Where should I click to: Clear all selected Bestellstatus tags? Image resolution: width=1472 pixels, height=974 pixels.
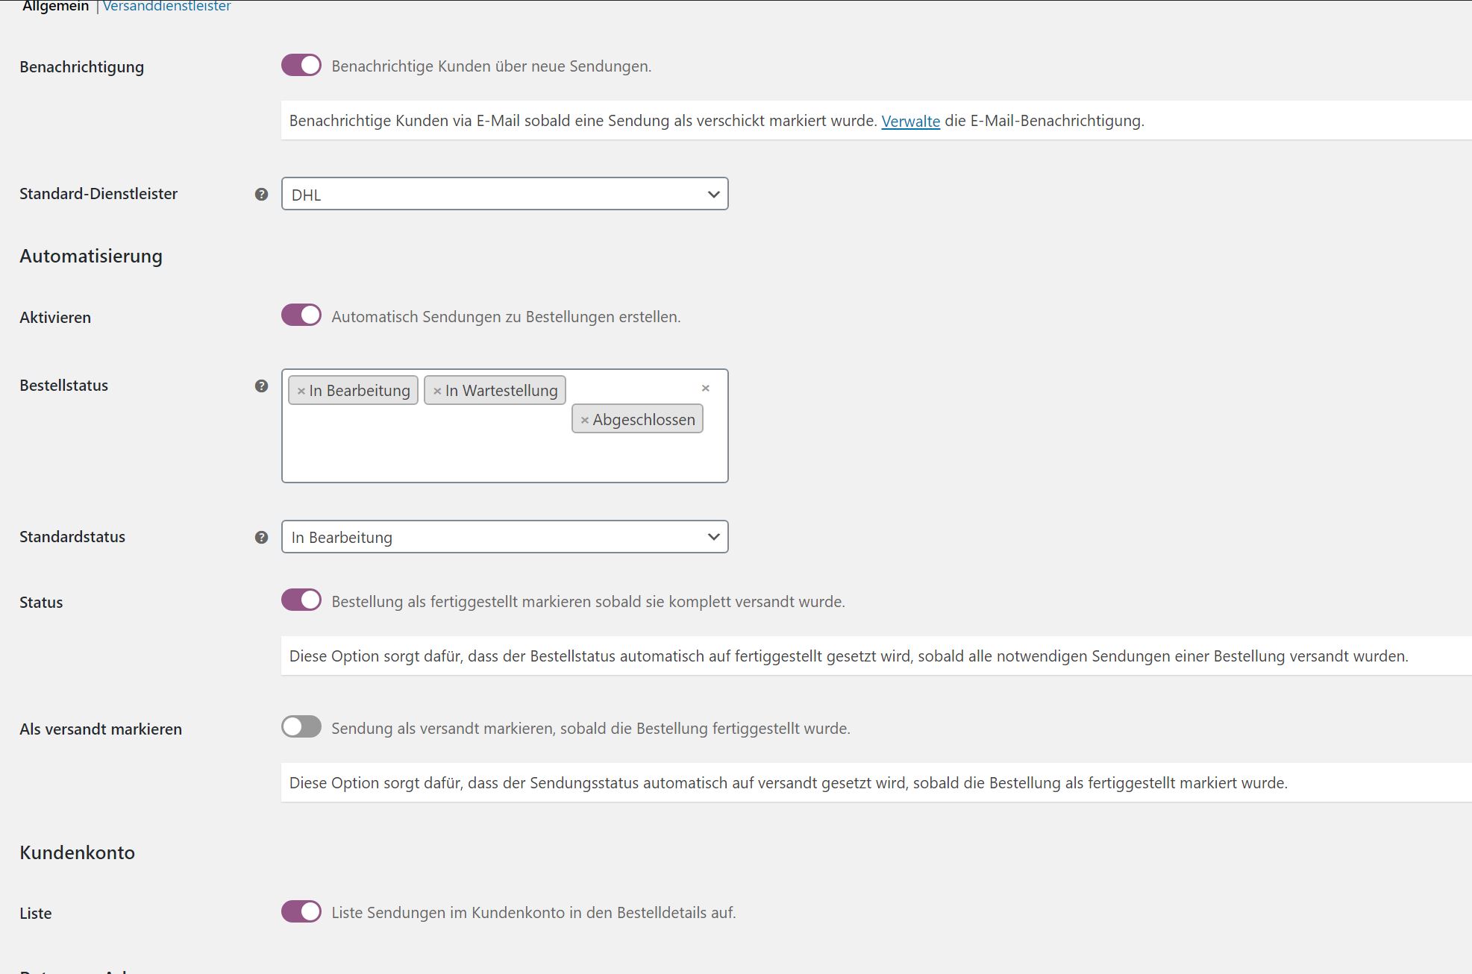click(x=705, y=388)
